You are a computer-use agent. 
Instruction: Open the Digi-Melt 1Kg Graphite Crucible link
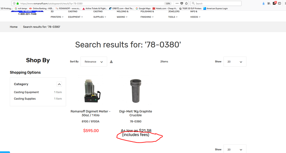pos(136,113)
